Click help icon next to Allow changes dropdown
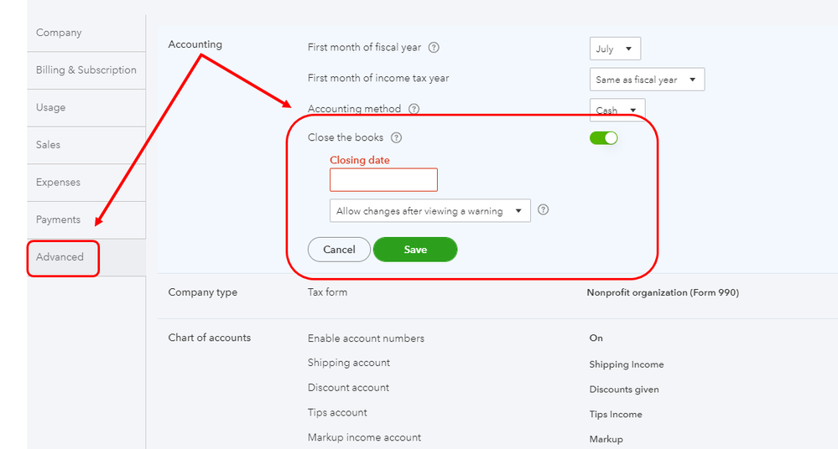This screenshot has height=449, width=838. coord(543,210)
